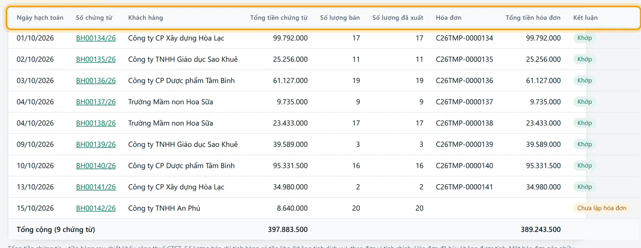Click the 'Tổng tiền chứng từ' header

coord(279,18)
